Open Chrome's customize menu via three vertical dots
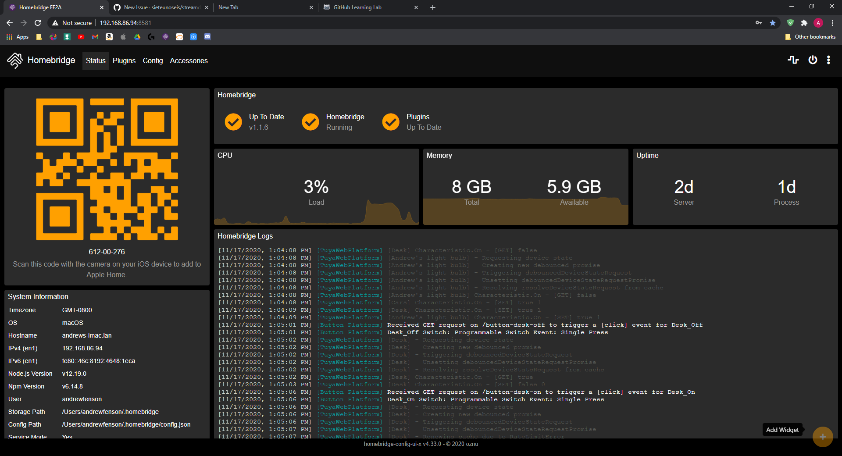842x456 pixels. (832, 22)
